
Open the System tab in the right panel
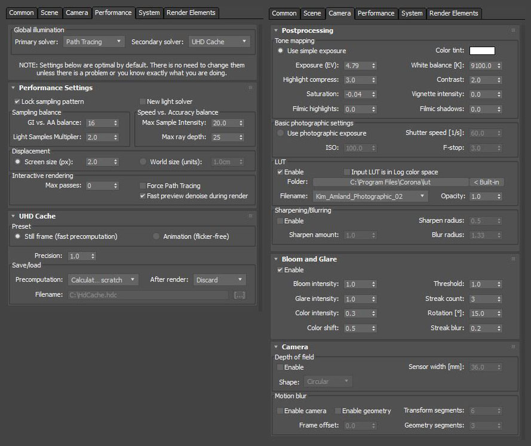point(412,14)
